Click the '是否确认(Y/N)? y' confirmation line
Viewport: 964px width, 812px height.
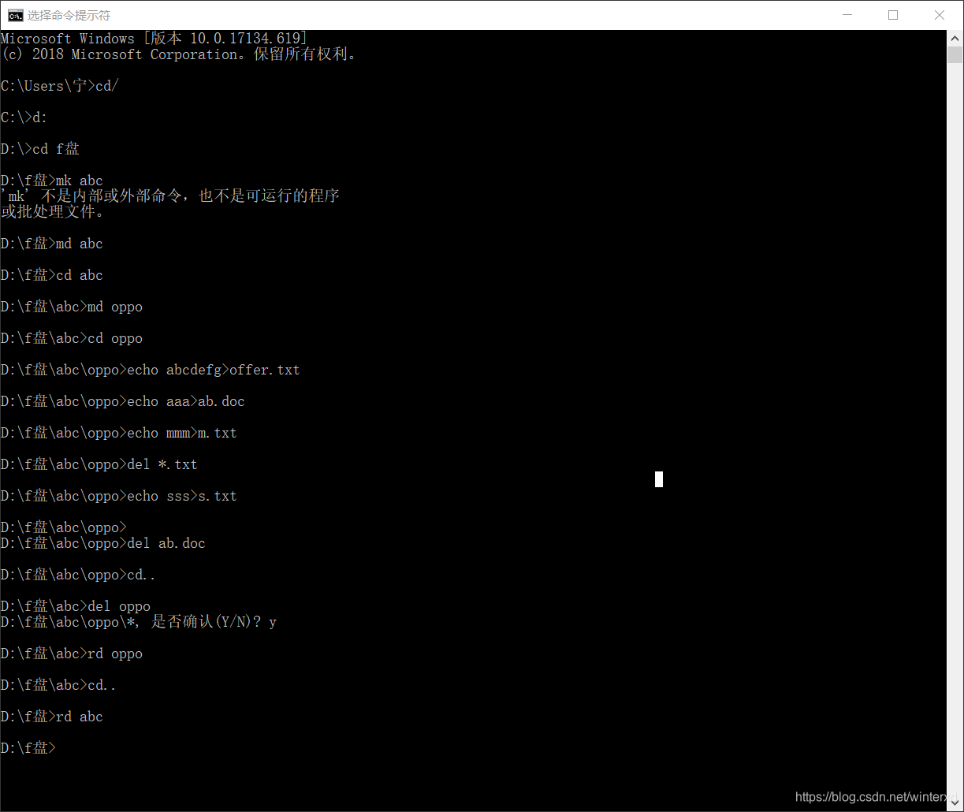pos(139,622)
